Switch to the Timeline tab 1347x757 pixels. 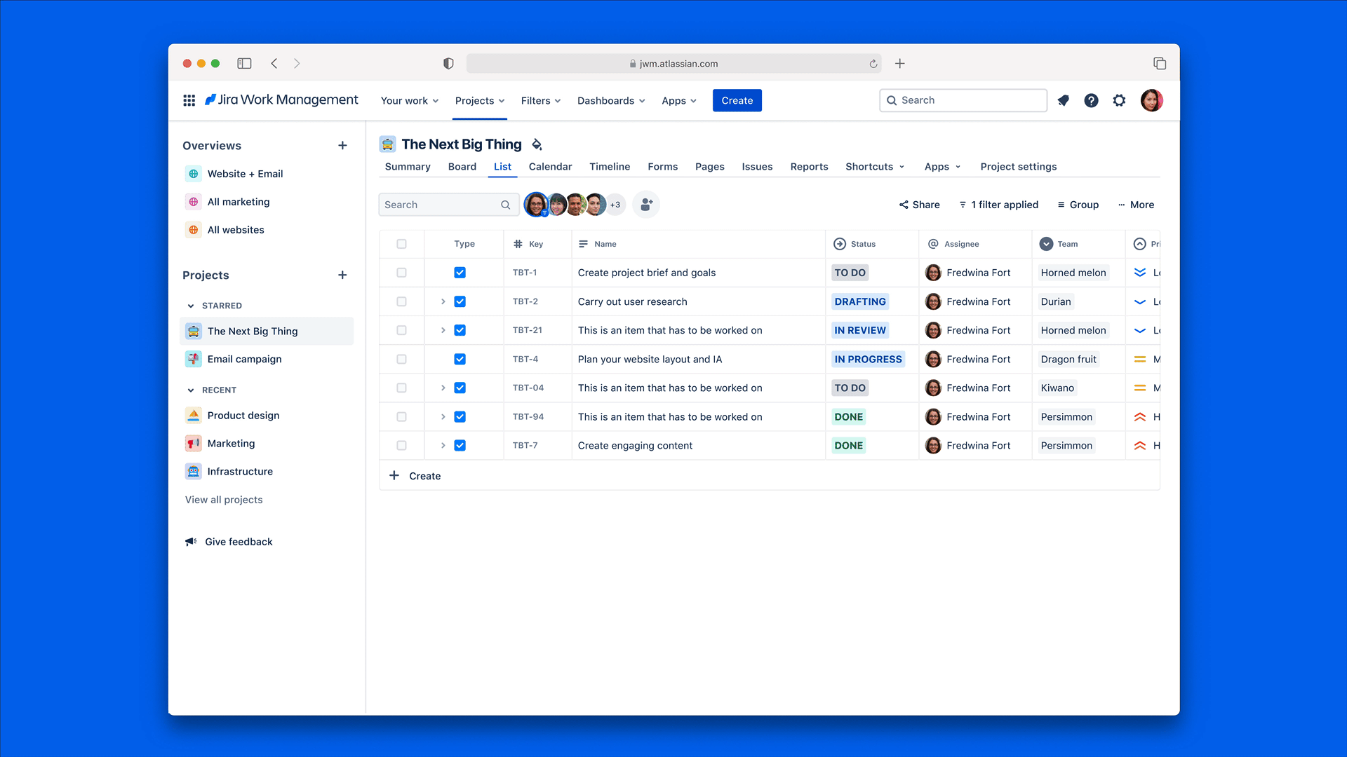[x=610, y=166]
